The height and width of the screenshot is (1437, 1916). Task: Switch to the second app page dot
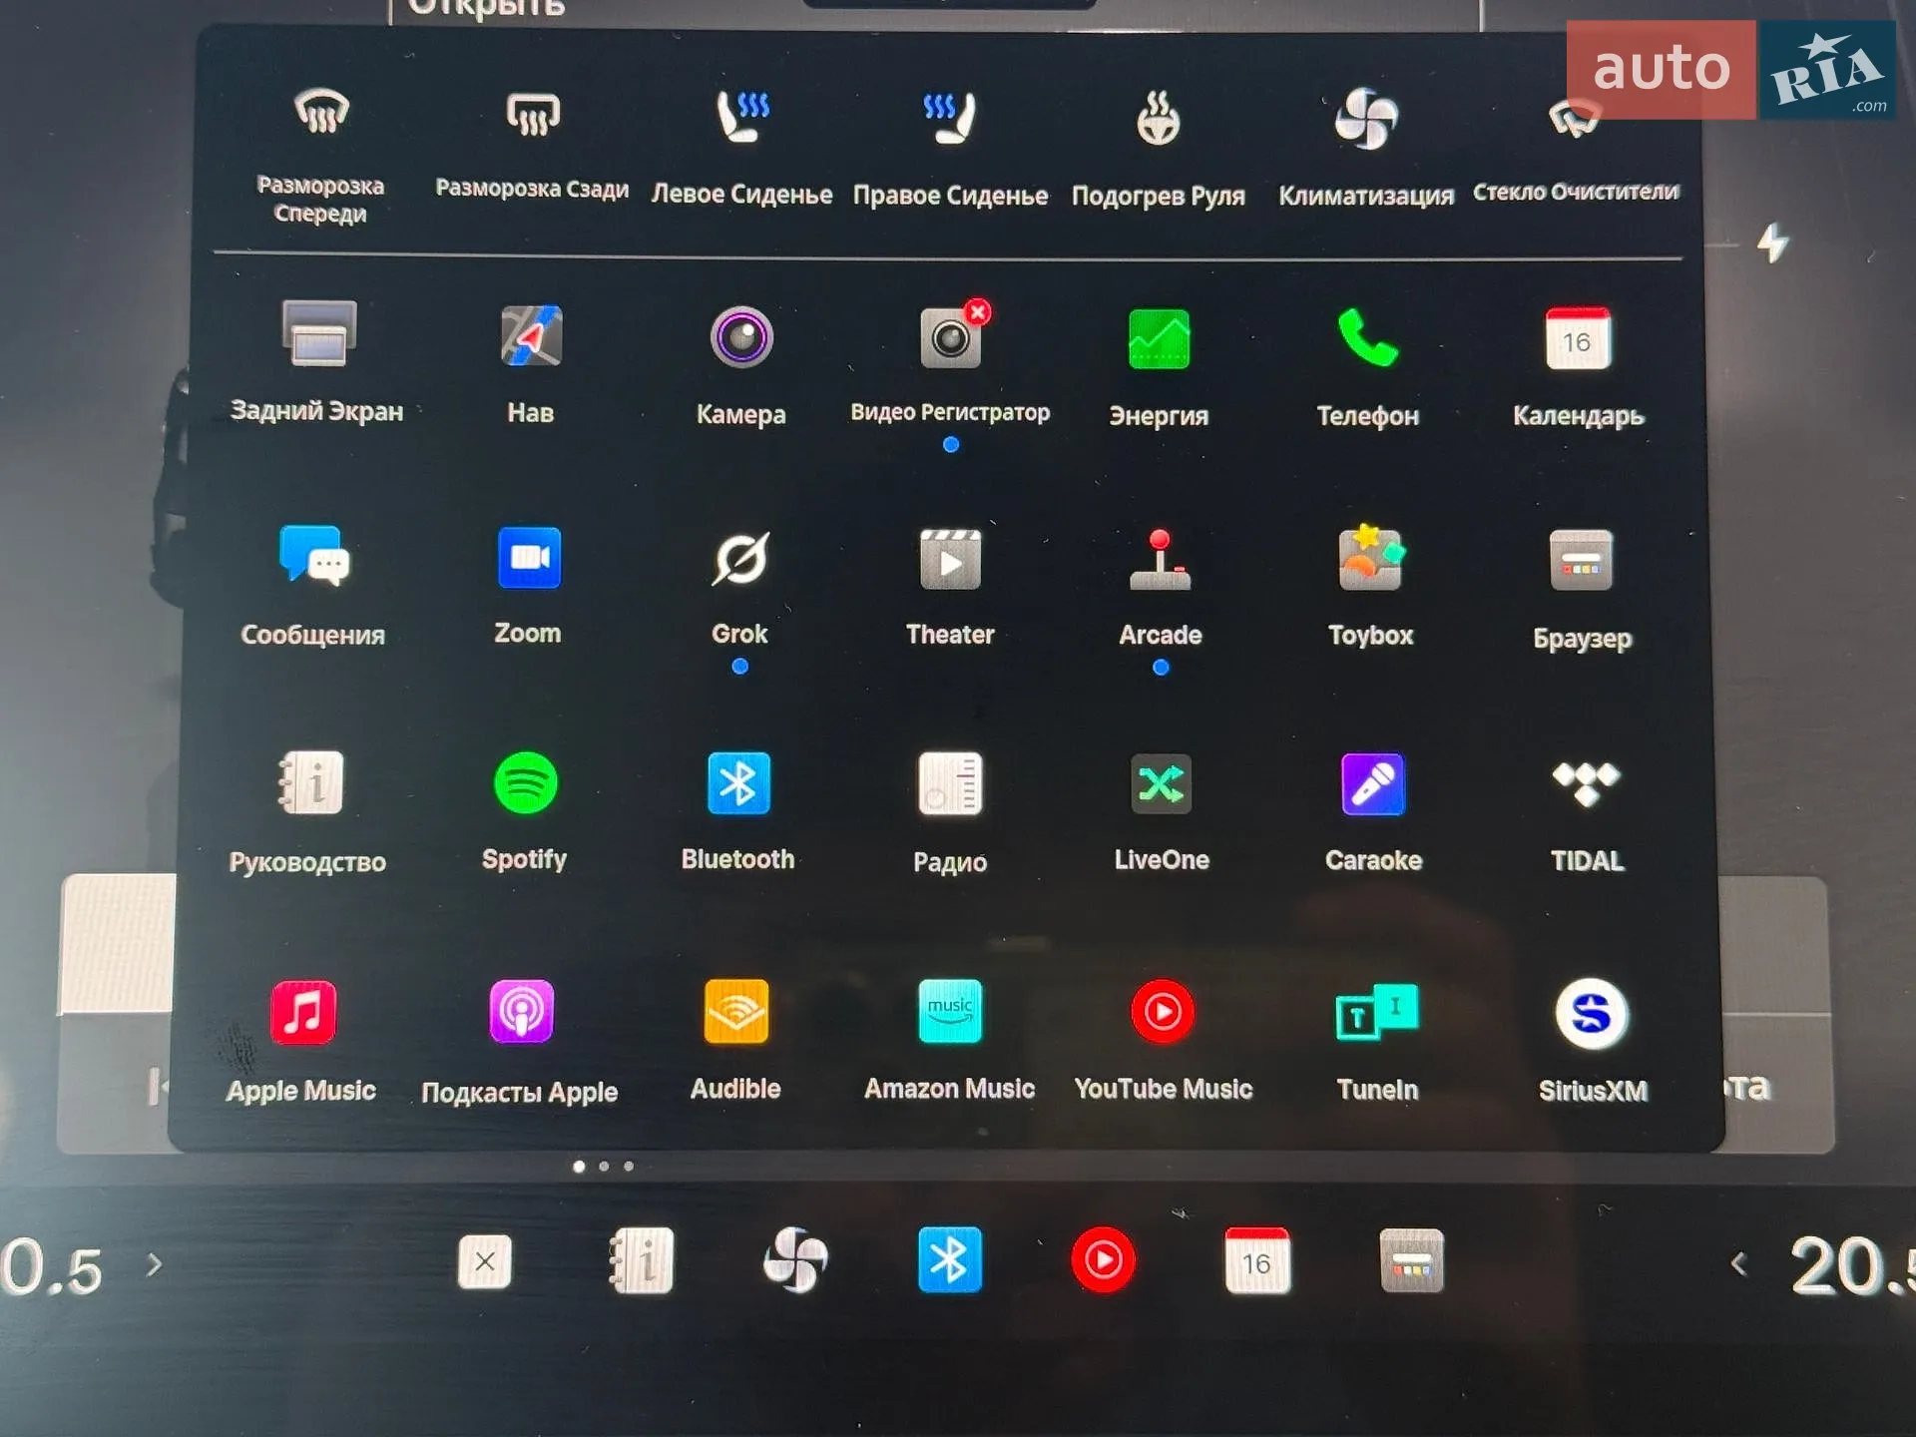[604, 1166]
